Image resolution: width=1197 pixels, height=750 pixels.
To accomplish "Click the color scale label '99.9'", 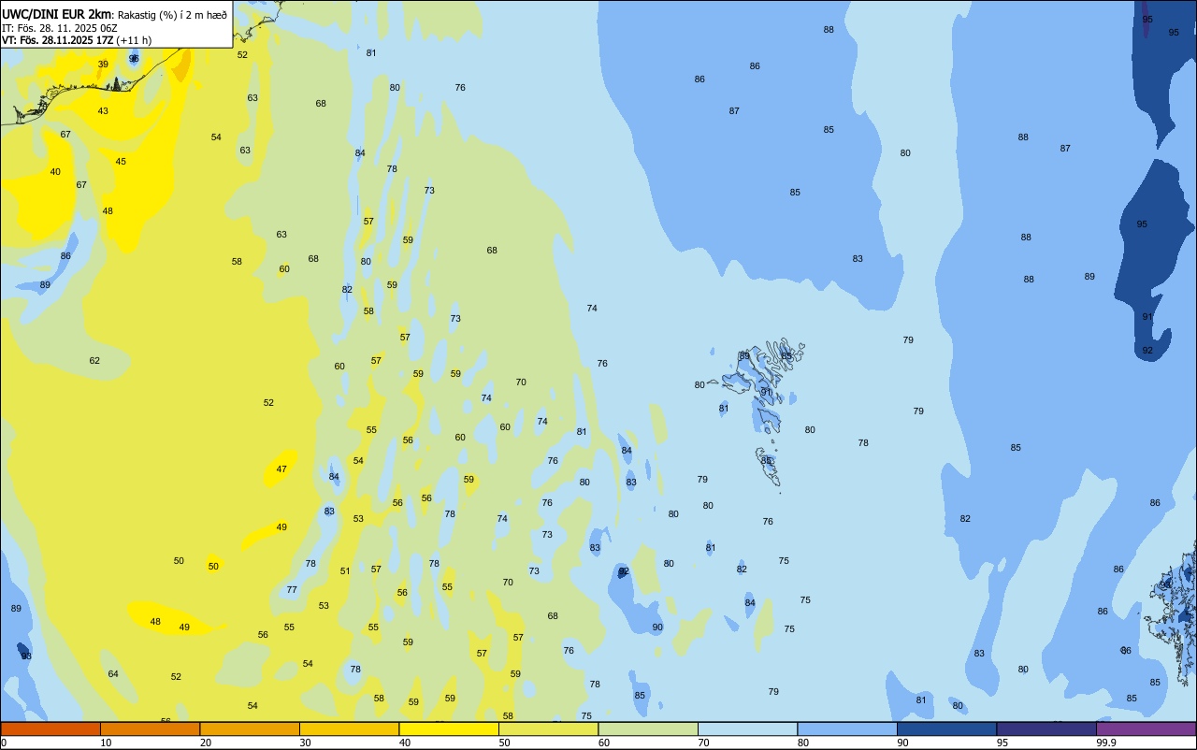I will pos(1106,743).
